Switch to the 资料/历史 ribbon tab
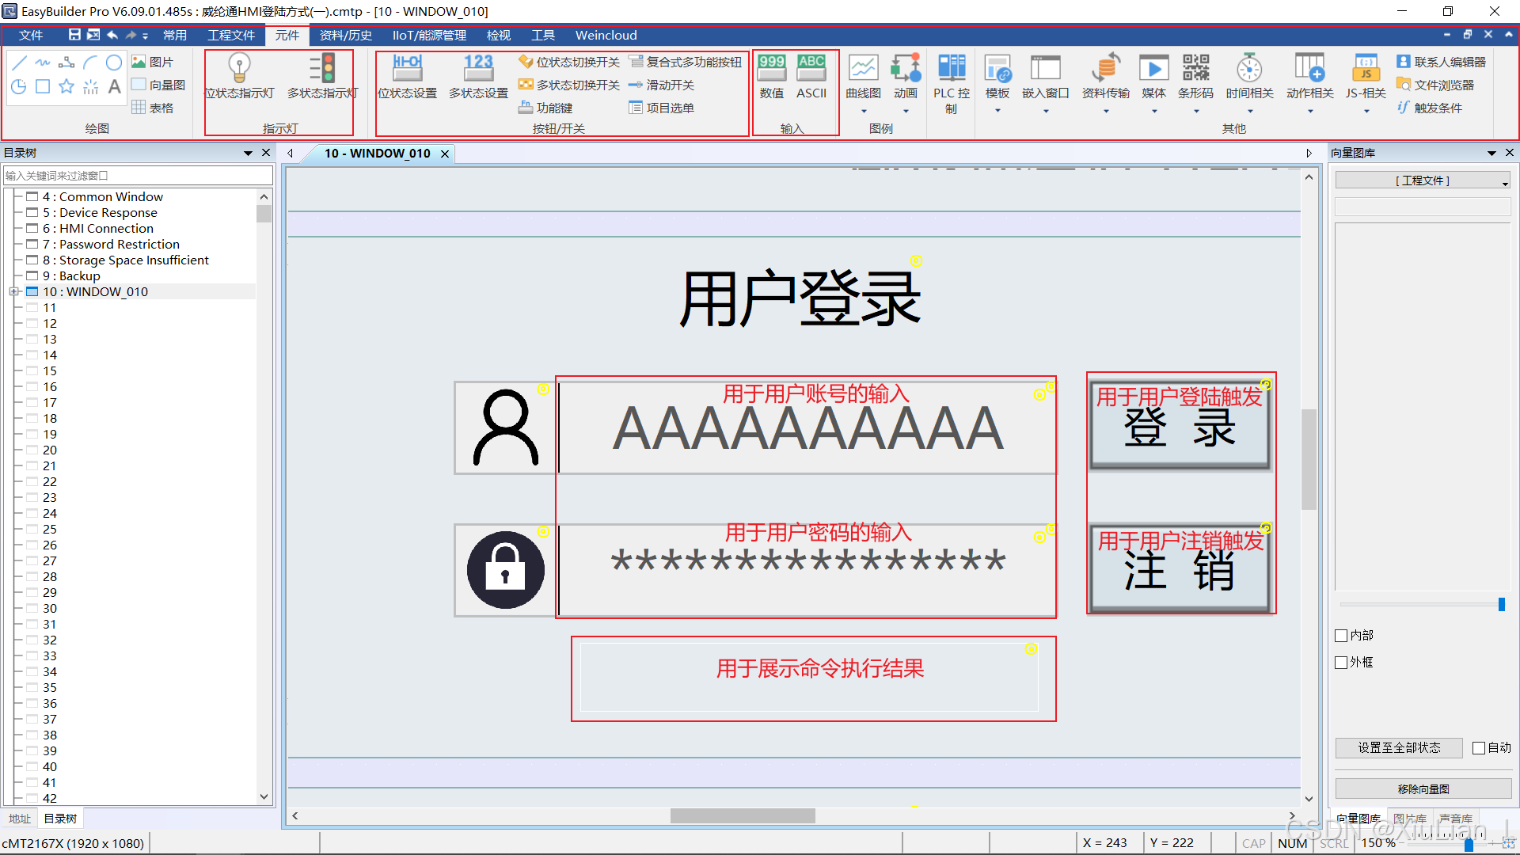The image size is (1520, 855). (x=345, y=35)
